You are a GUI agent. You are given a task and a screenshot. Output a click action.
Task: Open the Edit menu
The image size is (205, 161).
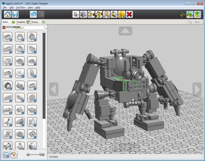(x=12, y=7)
